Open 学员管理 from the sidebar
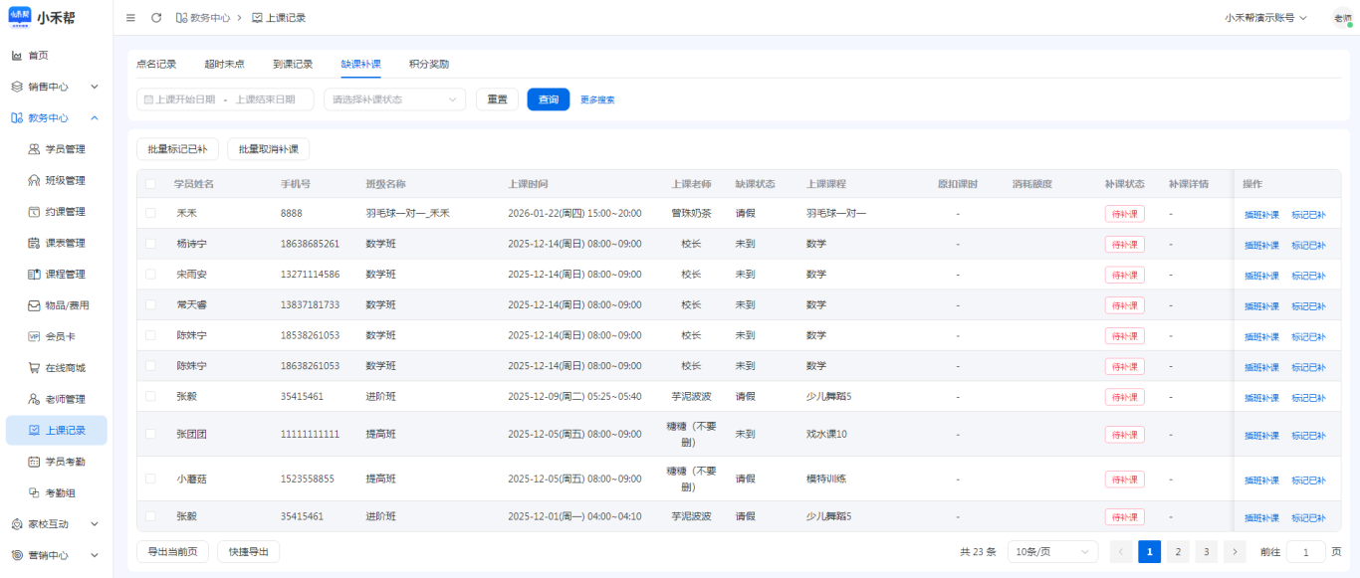 (x=66, y=149)
